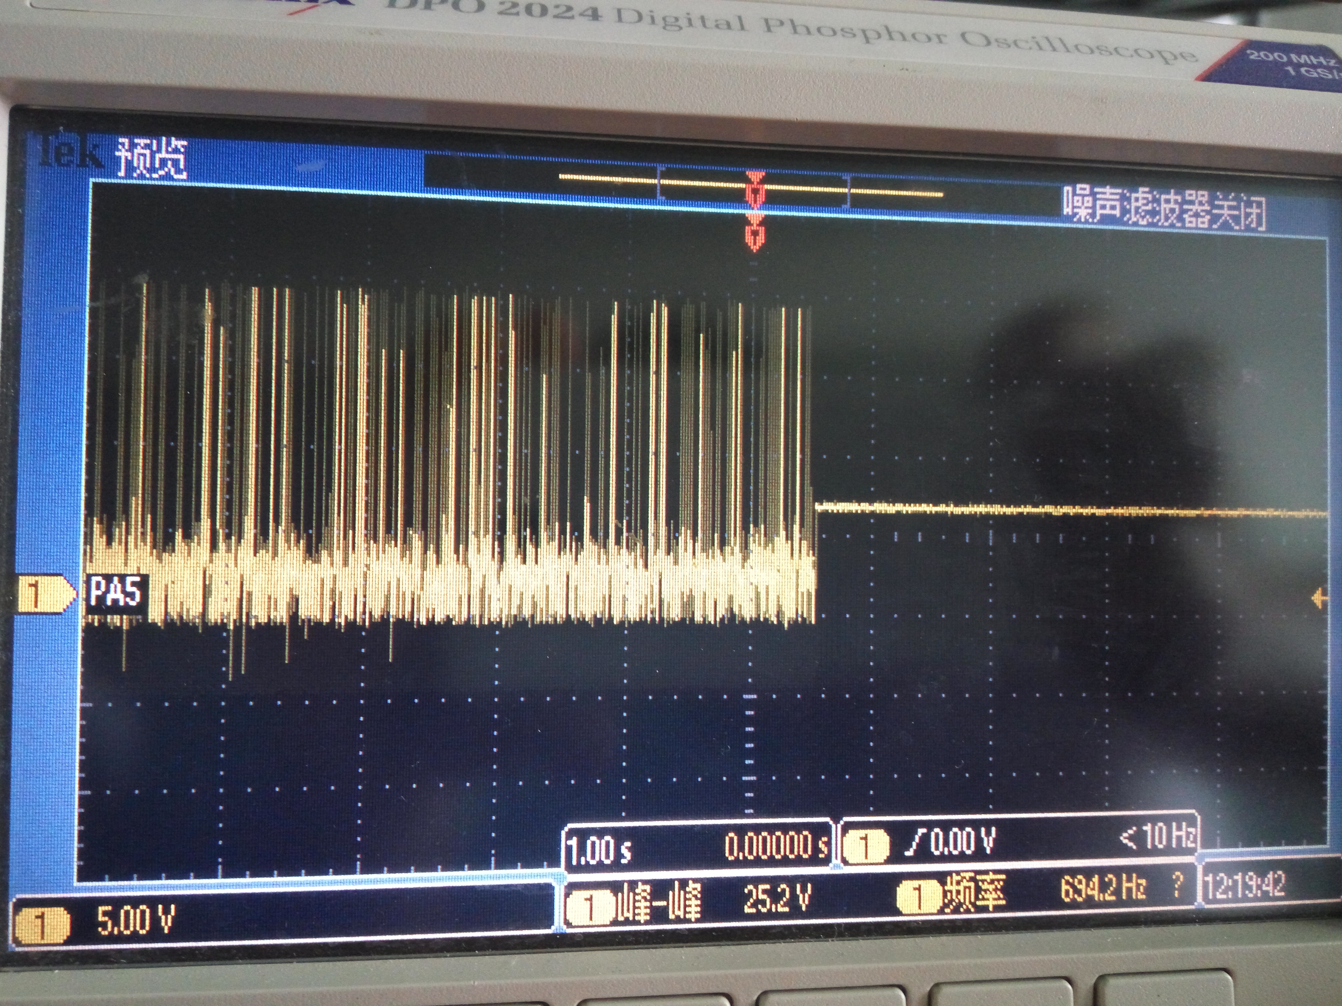Click the channel 1 badge next to 频率

(x=919, y=897)
